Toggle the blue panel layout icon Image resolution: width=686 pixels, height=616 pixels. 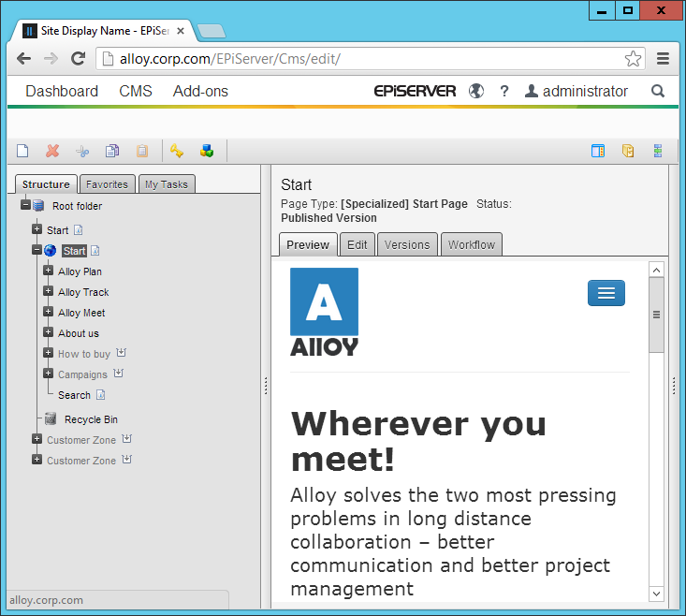pyautogui.click(x=598, y=151)
